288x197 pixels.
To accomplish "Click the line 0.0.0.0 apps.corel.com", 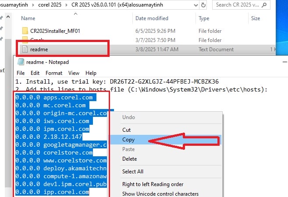I will pos(54,97).
